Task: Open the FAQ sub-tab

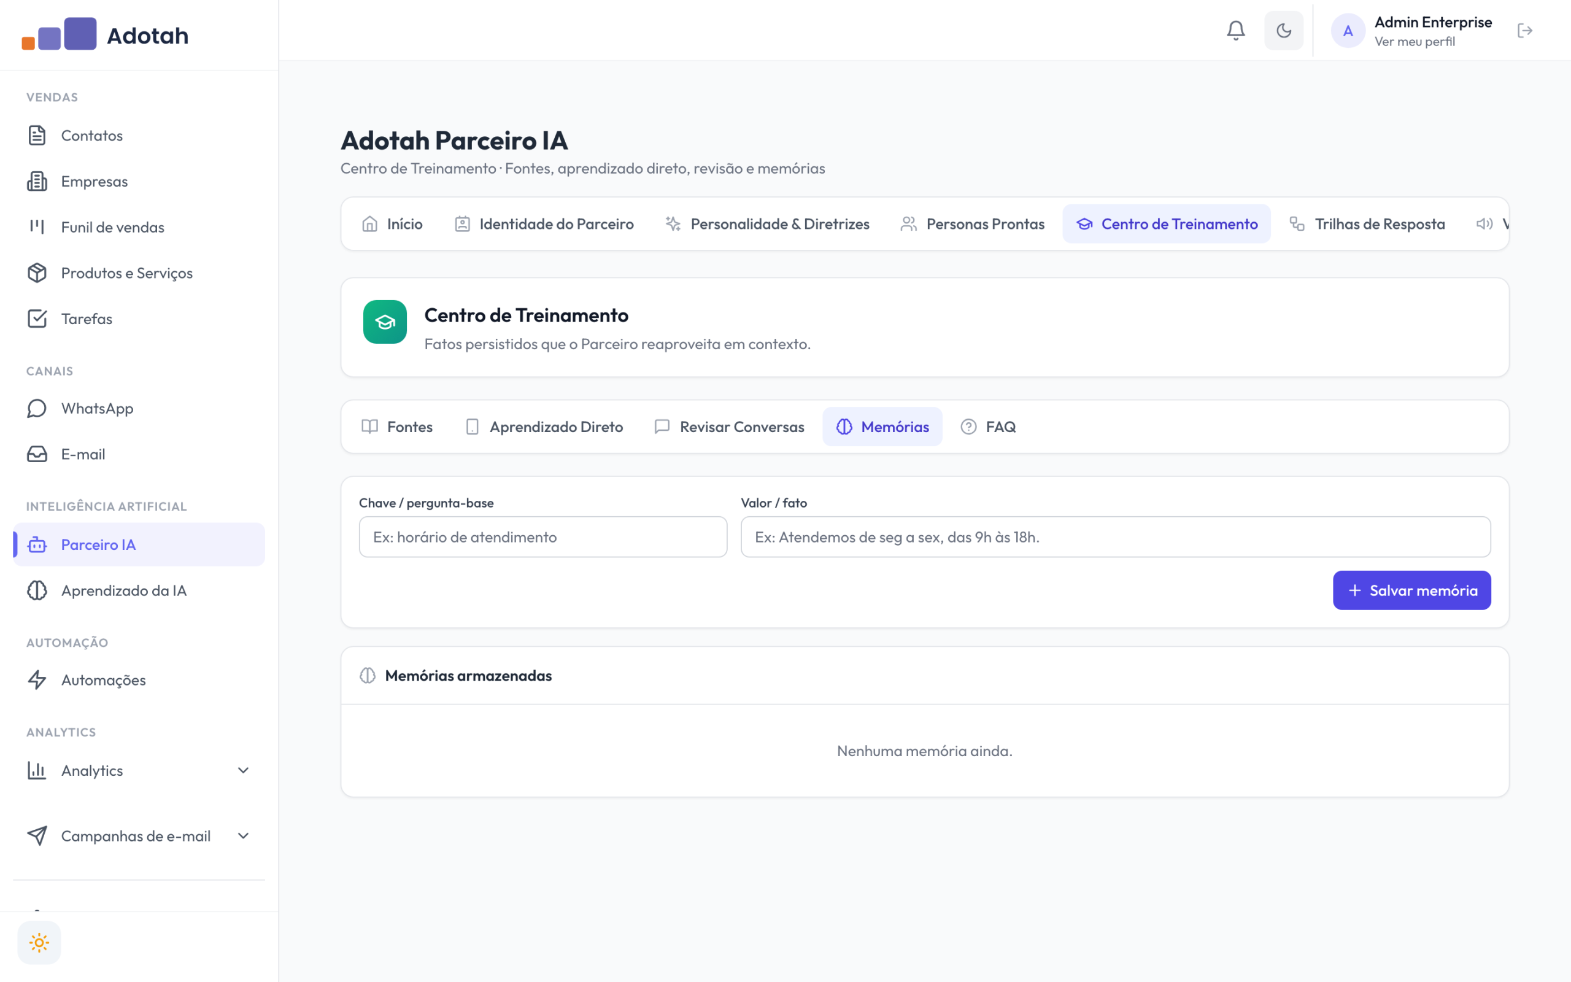Action: point(988,427)
